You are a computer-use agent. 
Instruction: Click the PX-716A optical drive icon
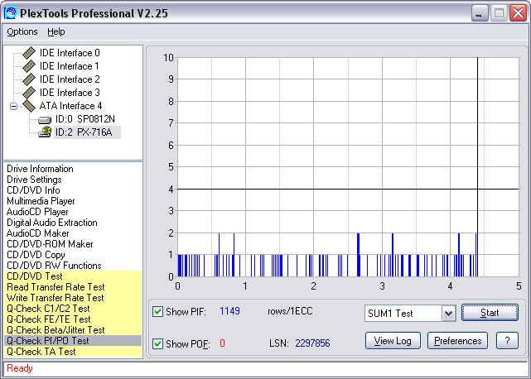click(x=45, y=132)
